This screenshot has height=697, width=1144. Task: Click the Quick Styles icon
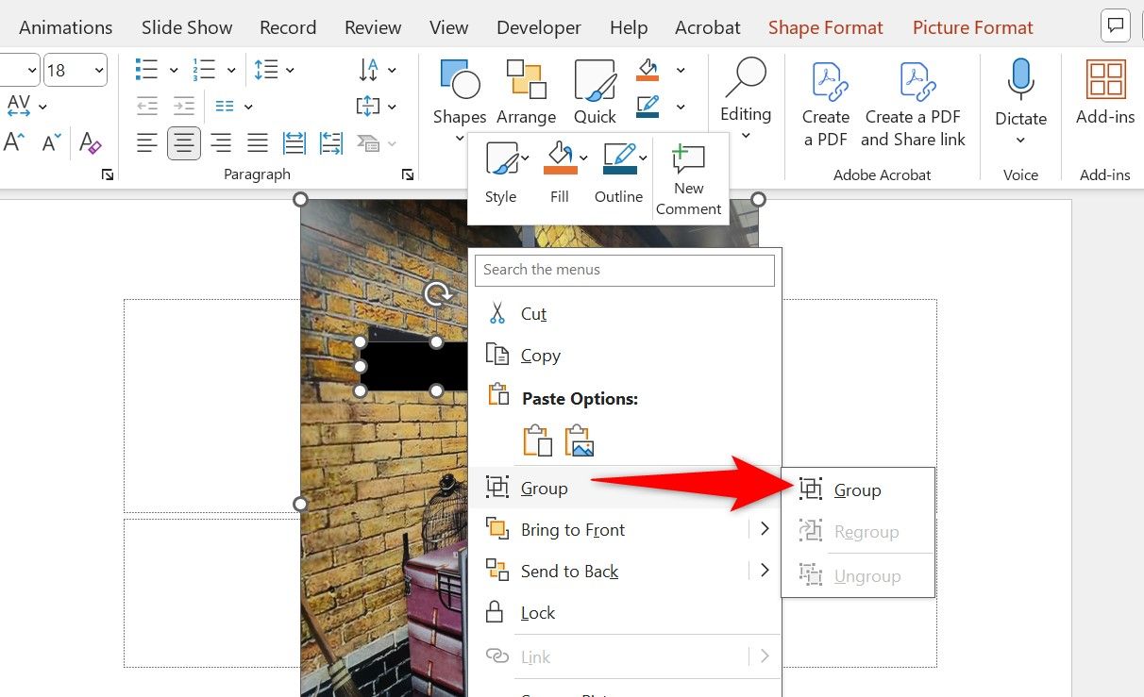[x=595, y=91]
